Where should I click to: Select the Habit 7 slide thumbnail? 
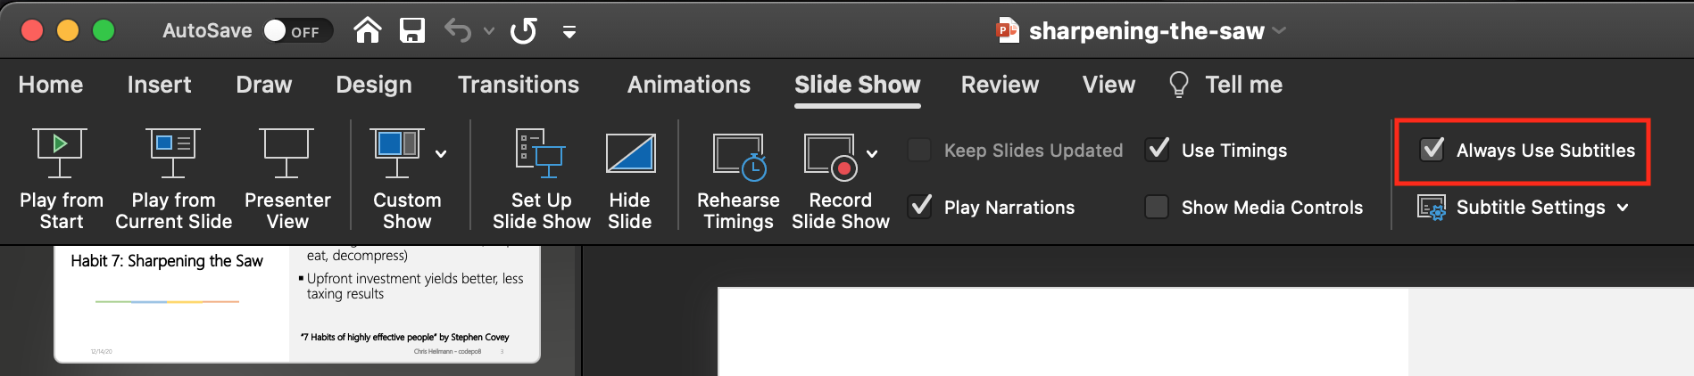pos(296,303)
